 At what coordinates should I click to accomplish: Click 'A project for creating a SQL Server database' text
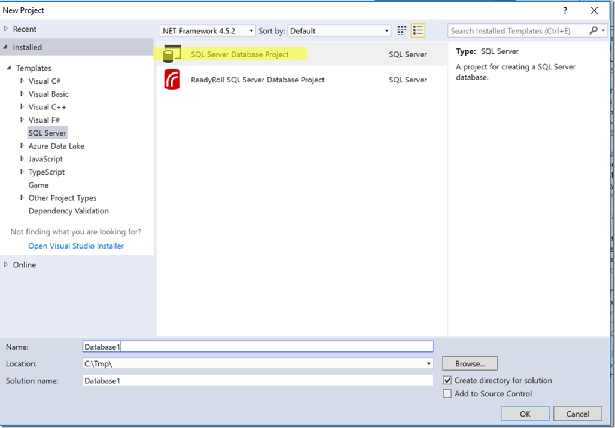(x=515, y=72)
